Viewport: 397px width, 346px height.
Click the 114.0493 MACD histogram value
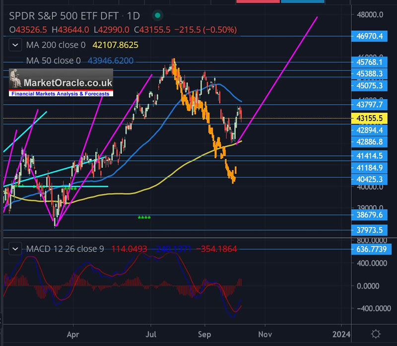click(130, 249)
